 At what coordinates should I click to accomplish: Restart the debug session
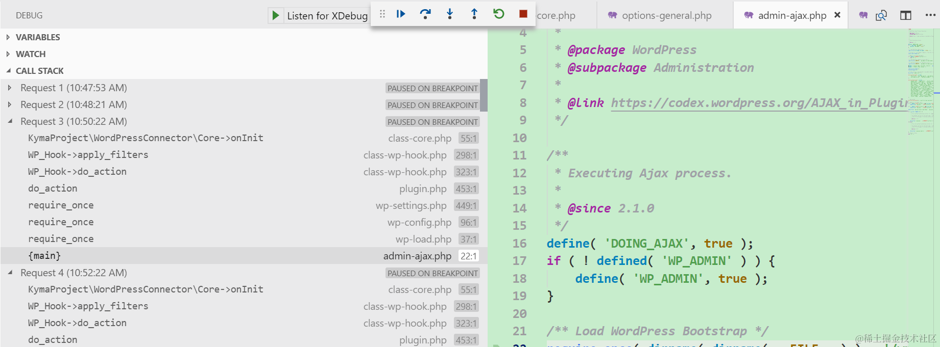click(x=499, y=14)
